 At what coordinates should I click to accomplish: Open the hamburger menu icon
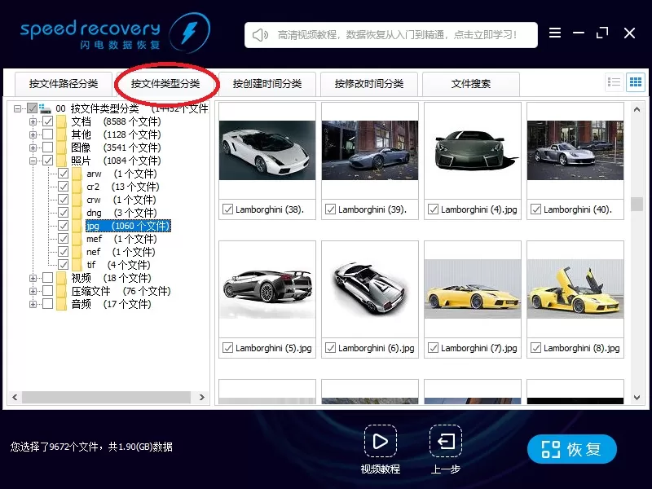555,33
